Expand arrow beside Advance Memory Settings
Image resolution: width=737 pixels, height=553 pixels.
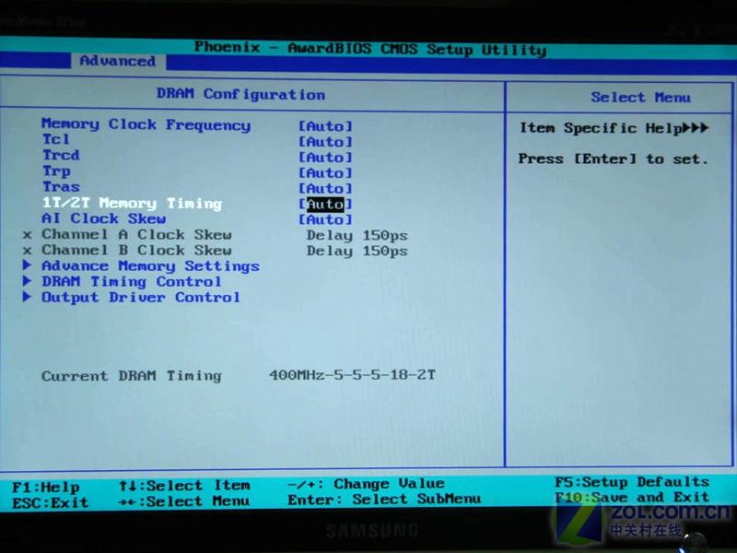tap(28, 265)
